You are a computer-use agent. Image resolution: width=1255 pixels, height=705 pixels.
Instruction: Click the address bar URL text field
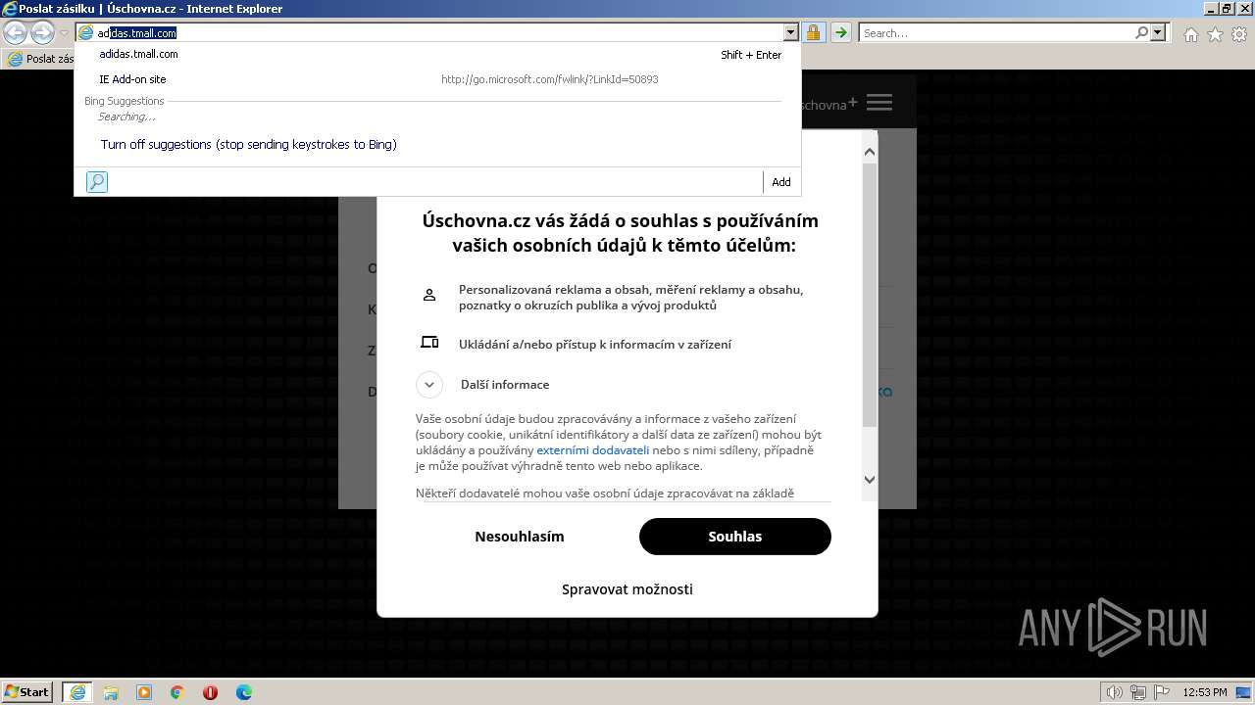point(438,32)
